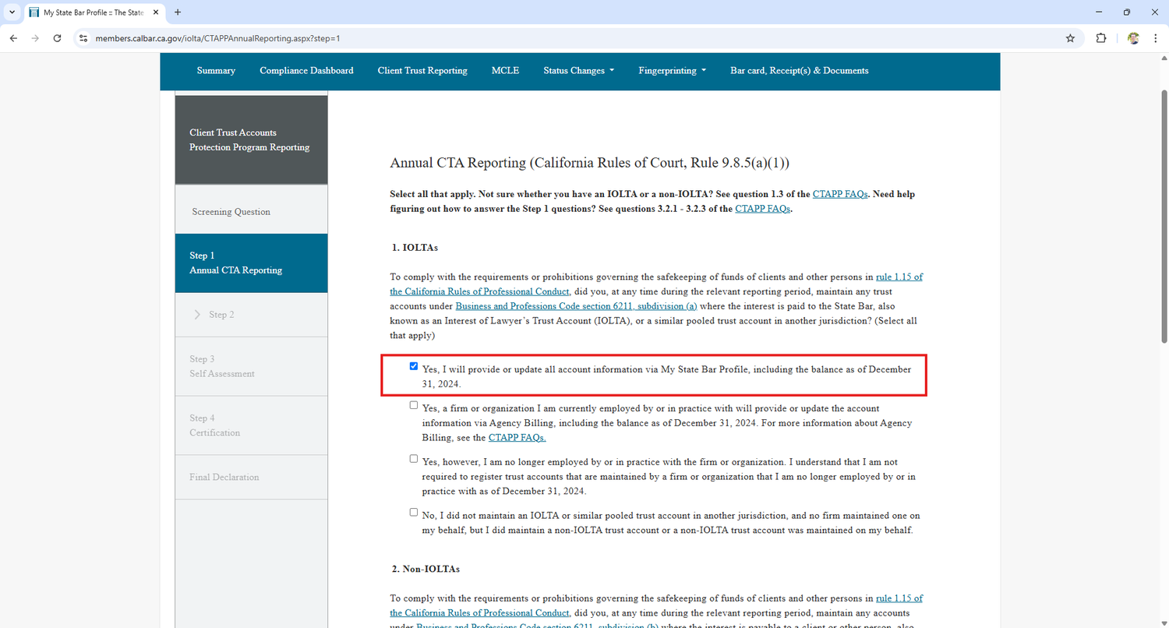
Task: Open CTAPP FAQs link in Agency Billing option
Action: tap(517, 438)
